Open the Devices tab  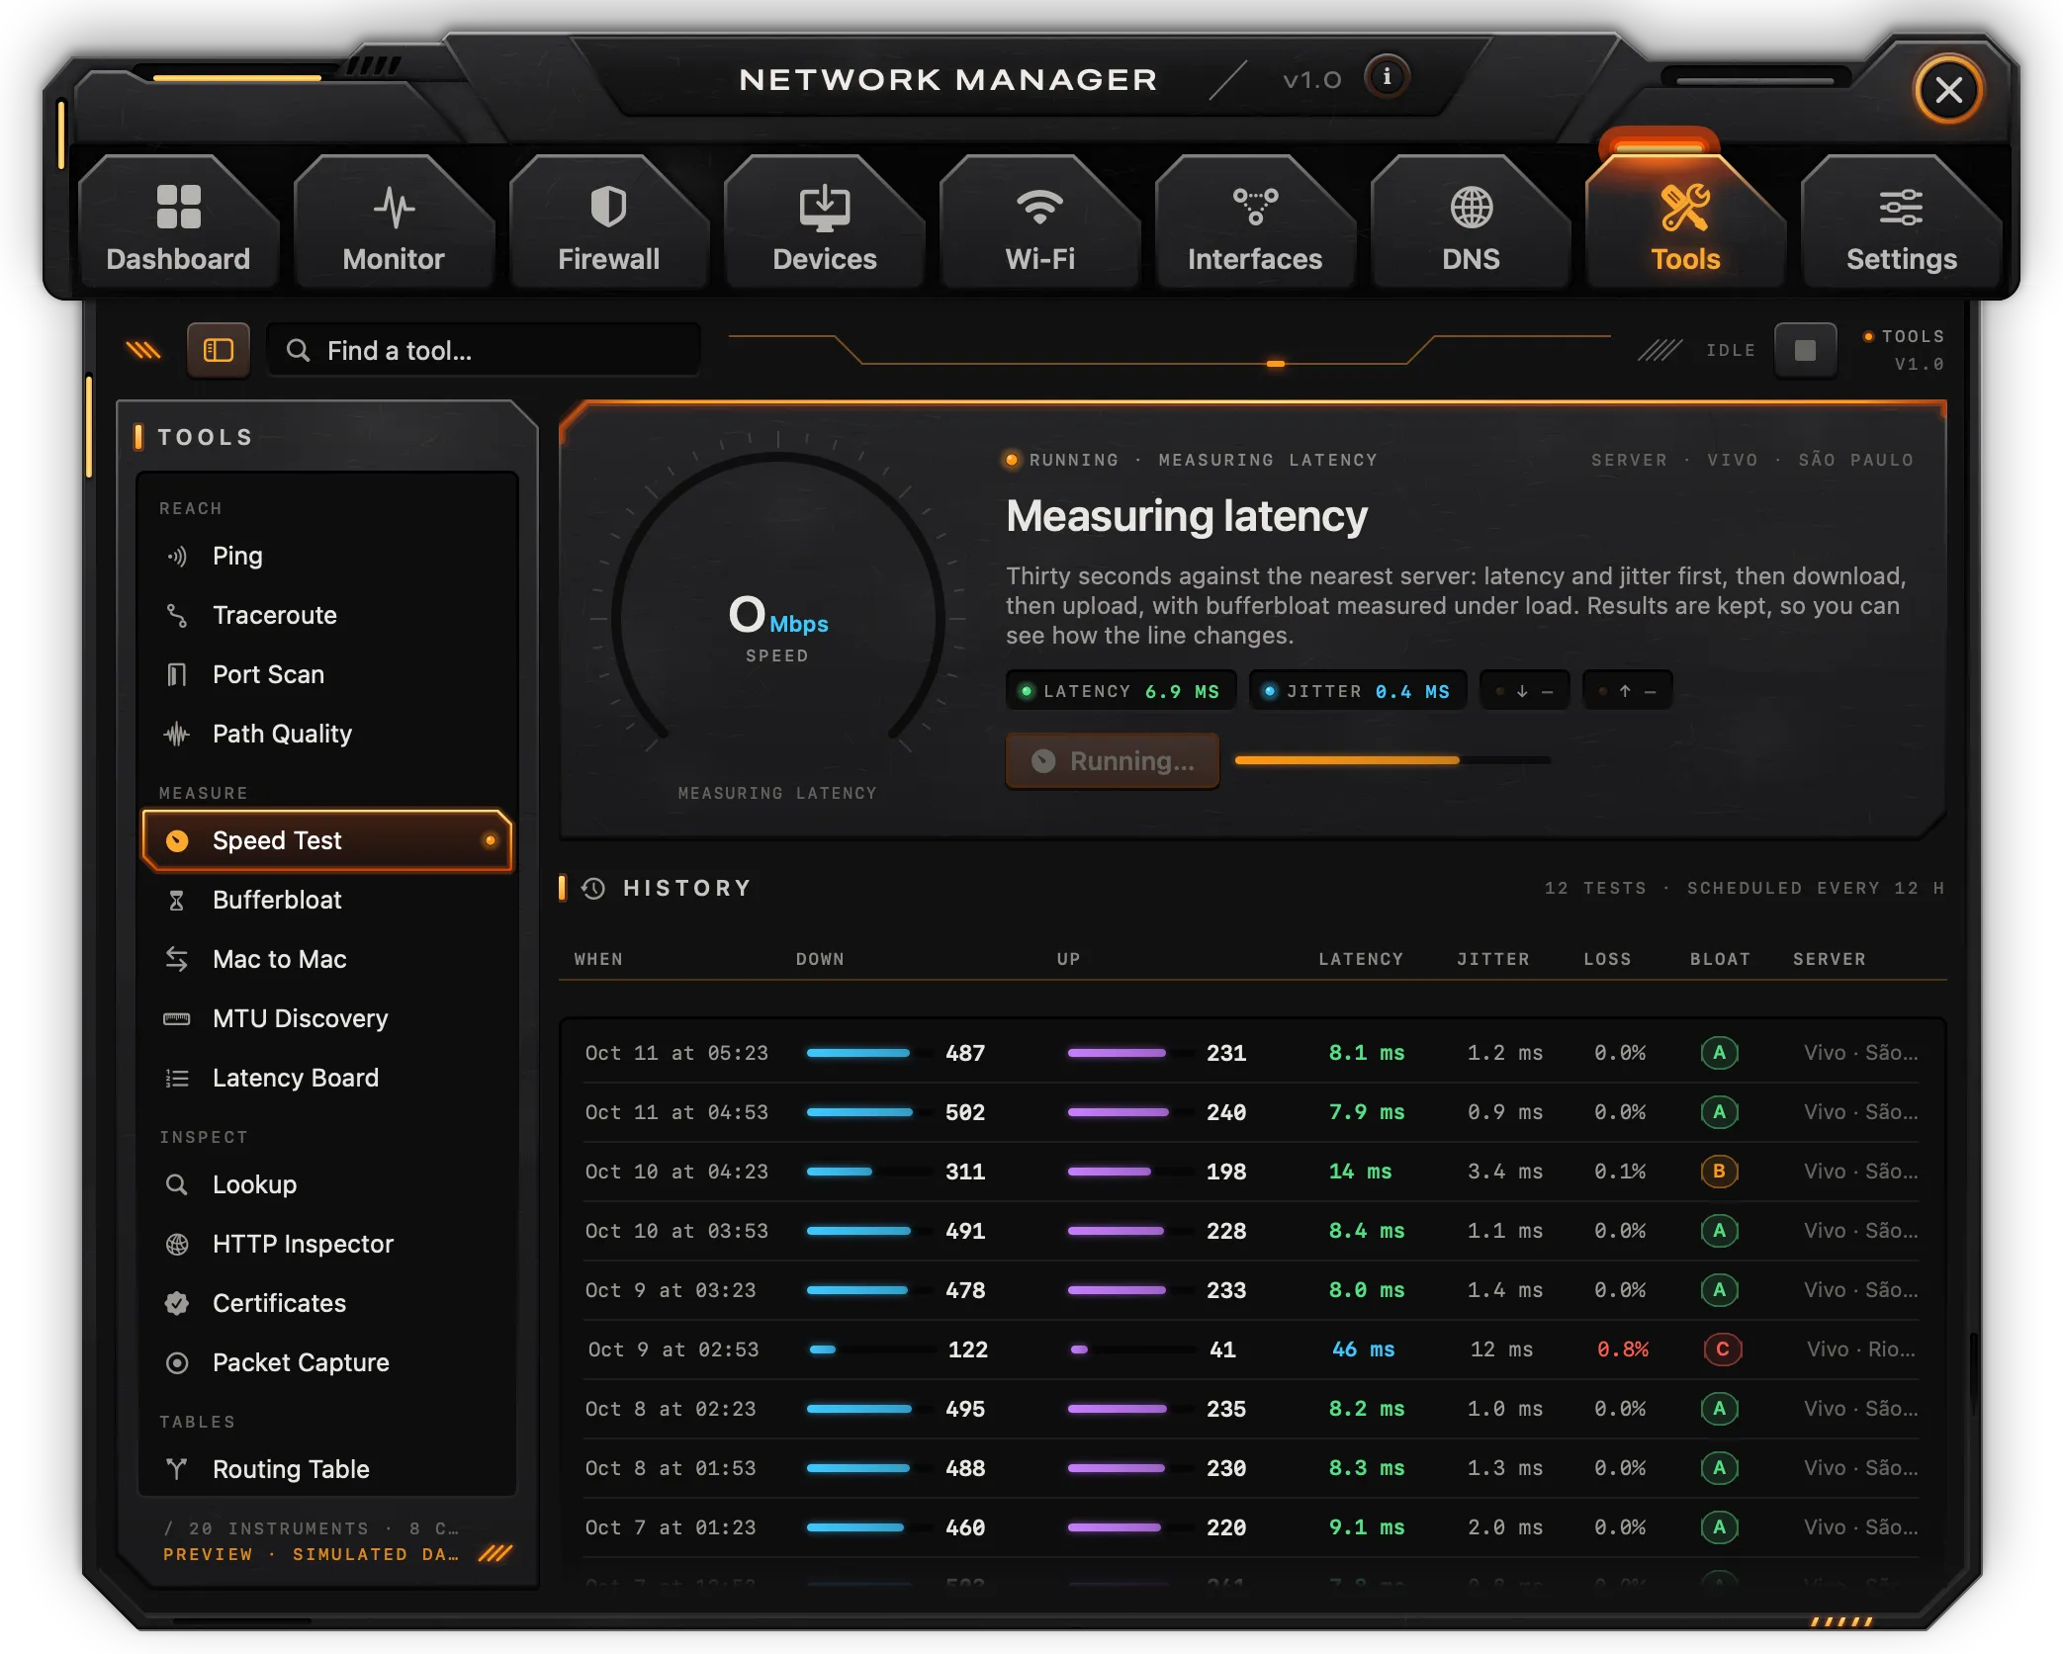pos(825,222)
